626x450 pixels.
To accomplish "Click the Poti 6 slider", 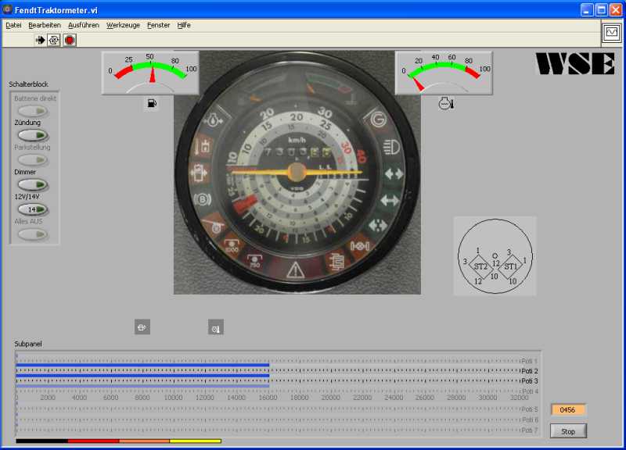I will pyautogui.click(x=268, y=419).
